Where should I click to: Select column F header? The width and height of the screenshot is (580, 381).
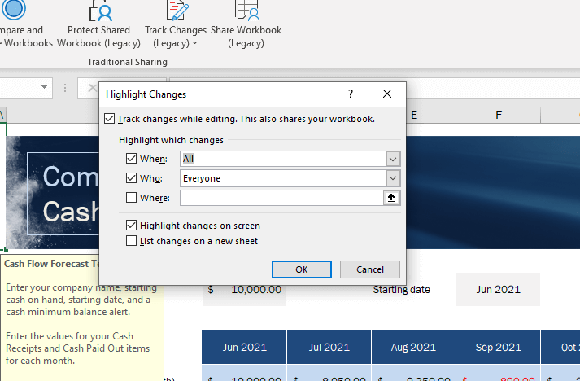[499, 115]
